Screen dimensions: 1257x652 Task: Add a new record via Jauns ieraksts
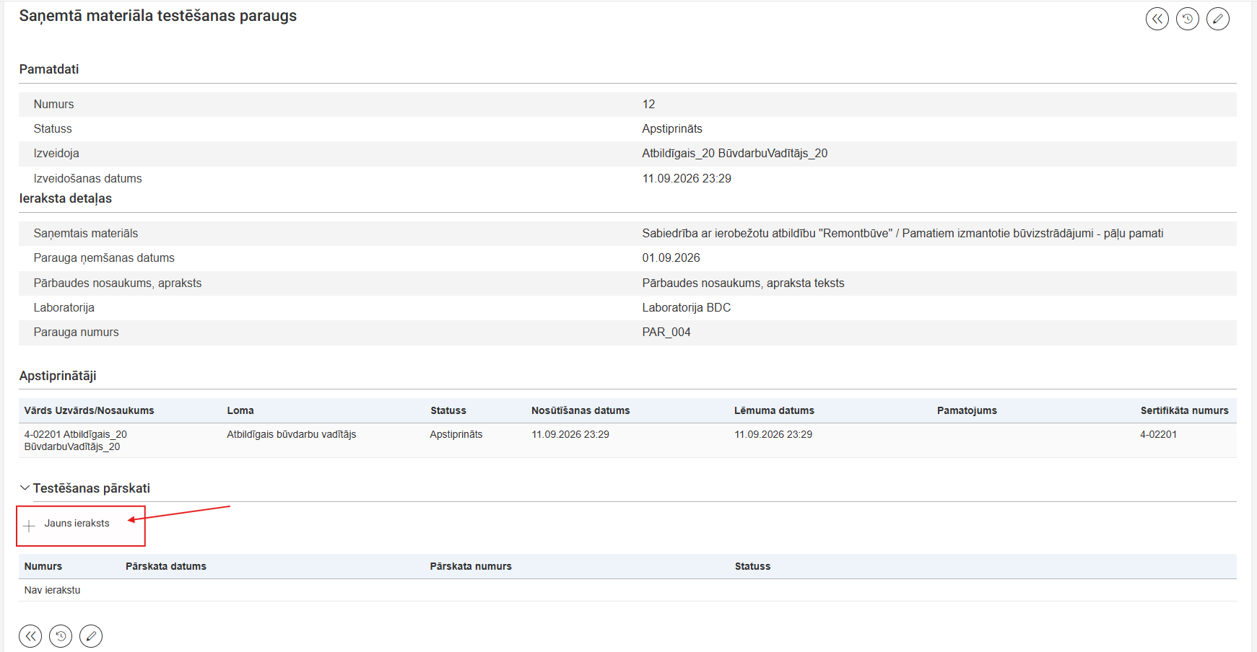77,524
